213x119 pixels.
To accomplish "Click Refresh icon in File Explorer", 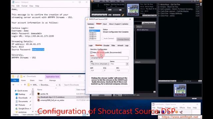I will click(60, 85).
